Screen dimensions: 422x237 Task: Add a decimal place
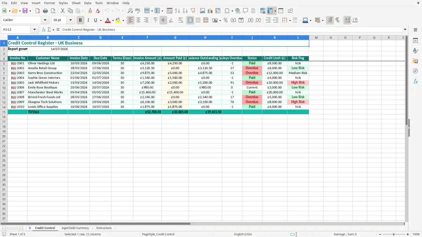250,20
